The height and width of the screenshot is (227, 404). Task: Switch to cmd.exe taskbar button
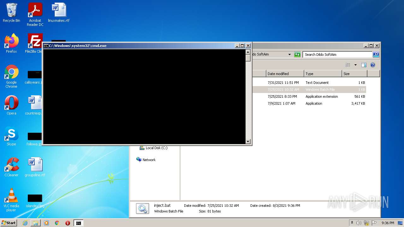pyautogui.click(x=78, y=223)
